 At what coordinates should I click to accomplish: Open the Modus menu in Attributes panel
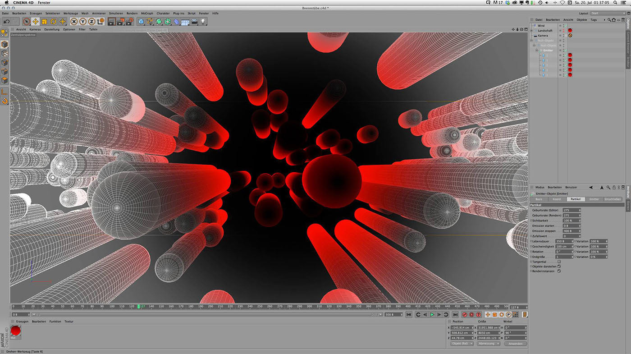coord(540,187)
